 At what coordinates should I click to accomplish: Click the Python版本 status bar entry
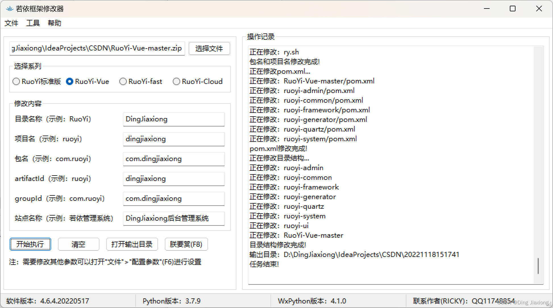tap(172, 301)
